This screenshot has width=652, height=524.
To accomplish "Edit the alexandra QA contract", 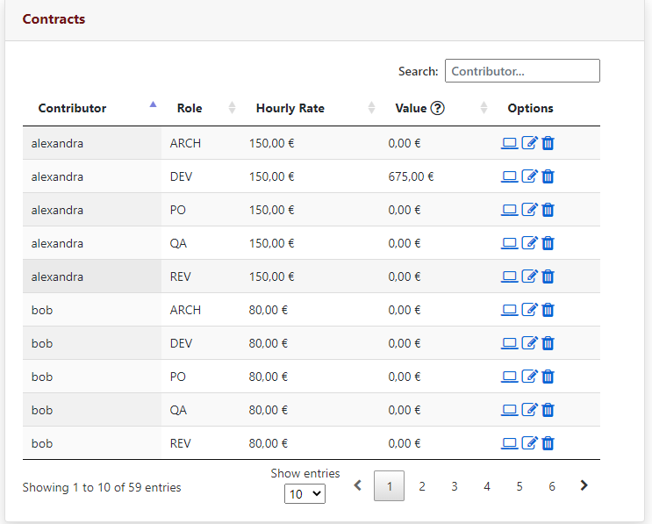I will point(530,242).
